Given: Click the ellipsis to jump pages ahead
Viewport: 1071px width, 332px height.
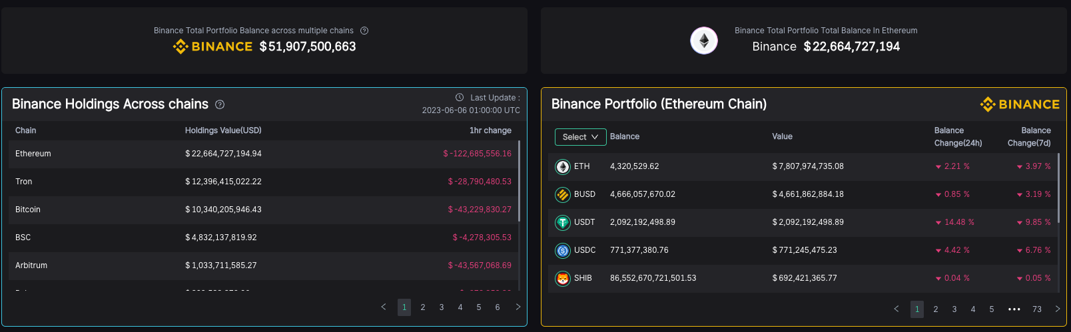Looking at the screenshot, I should click(1014, 309).
